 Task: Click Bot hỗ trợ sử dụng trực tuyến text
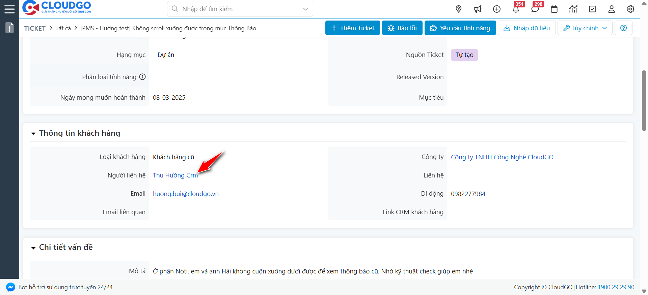click(65, 287)
